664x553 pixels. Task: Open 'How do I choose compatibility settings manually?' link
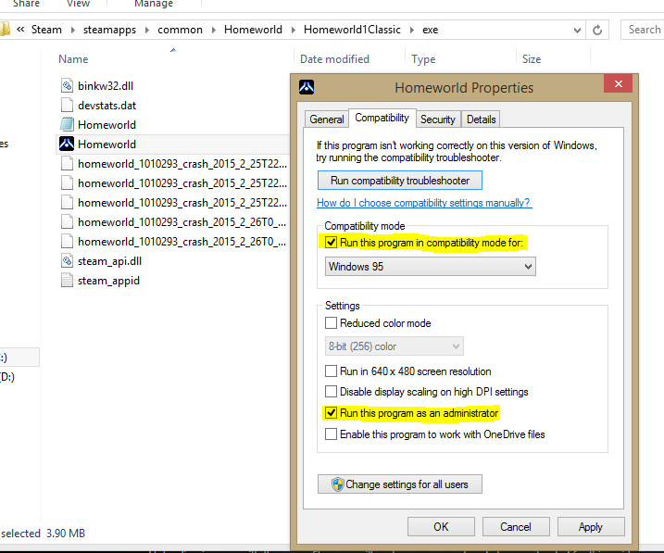click(423, 203)
